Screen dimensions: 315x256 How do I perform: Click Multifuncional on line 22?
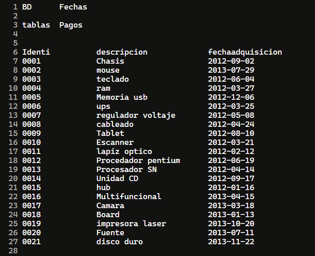[129, 196]
